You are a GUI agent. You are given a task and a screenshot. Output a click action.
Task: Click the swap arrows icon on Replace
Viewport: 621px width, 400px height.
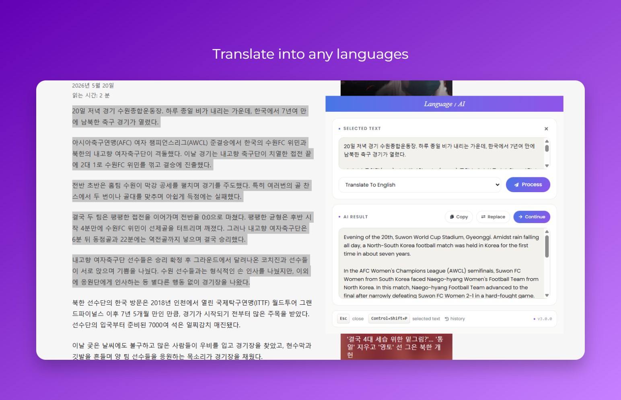coord(483,217)
